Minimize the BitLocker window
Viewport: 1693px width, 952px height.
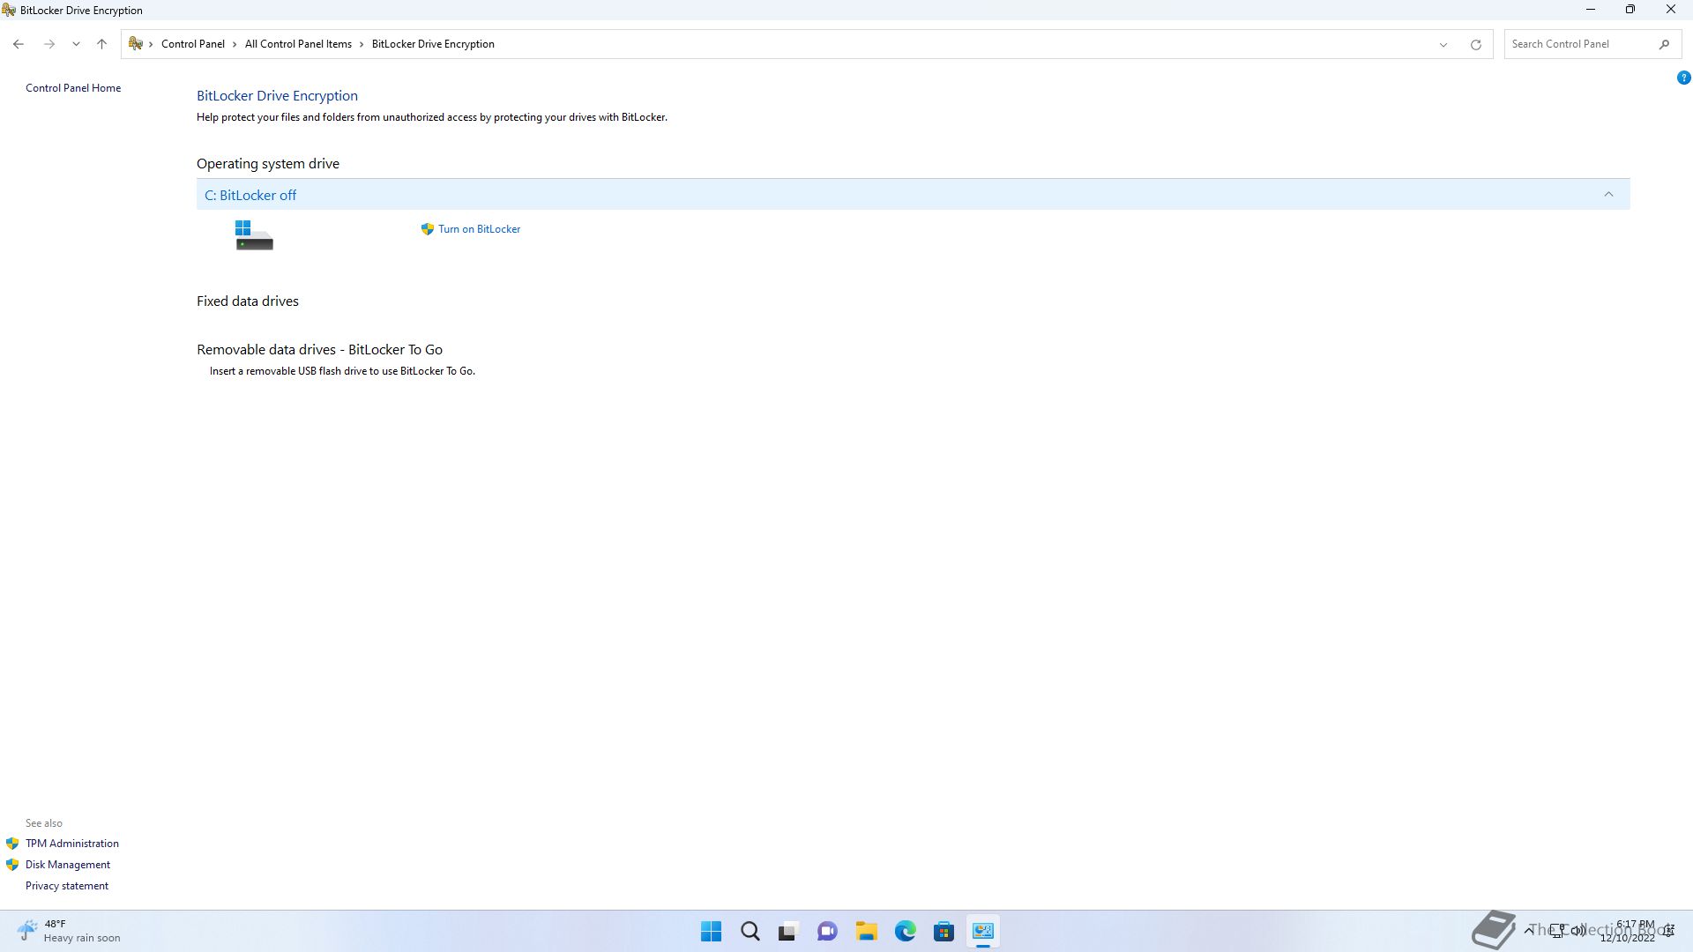1591,10
